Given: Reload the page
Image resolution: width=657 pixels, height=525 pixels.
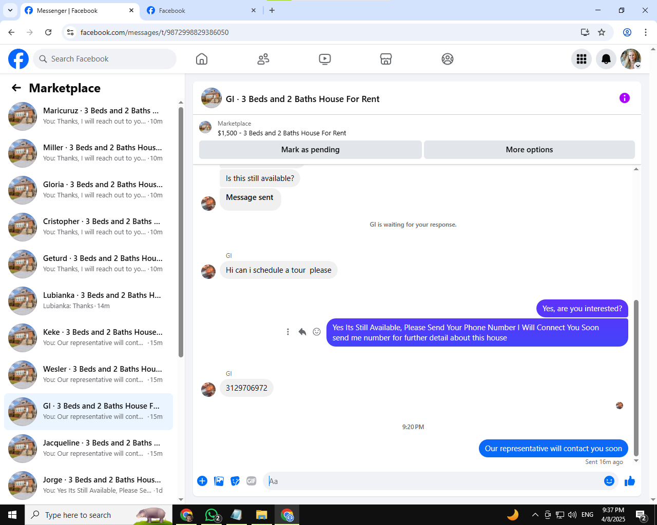Looking at the screenshot, I should click(x=48, y=32).
